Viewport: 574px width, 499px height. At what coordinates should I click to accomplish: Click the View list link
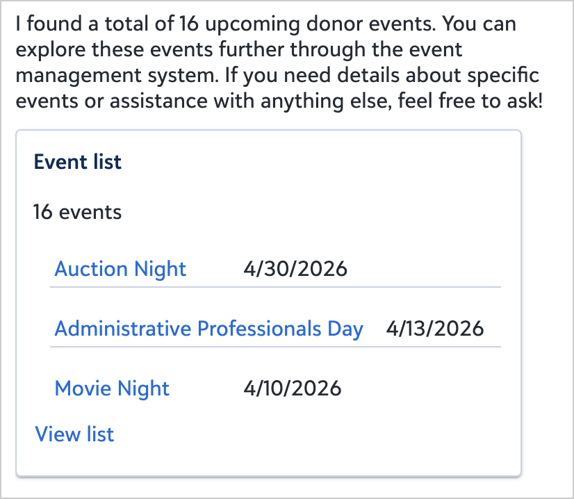pyautogui.click(x=74, y=434)
